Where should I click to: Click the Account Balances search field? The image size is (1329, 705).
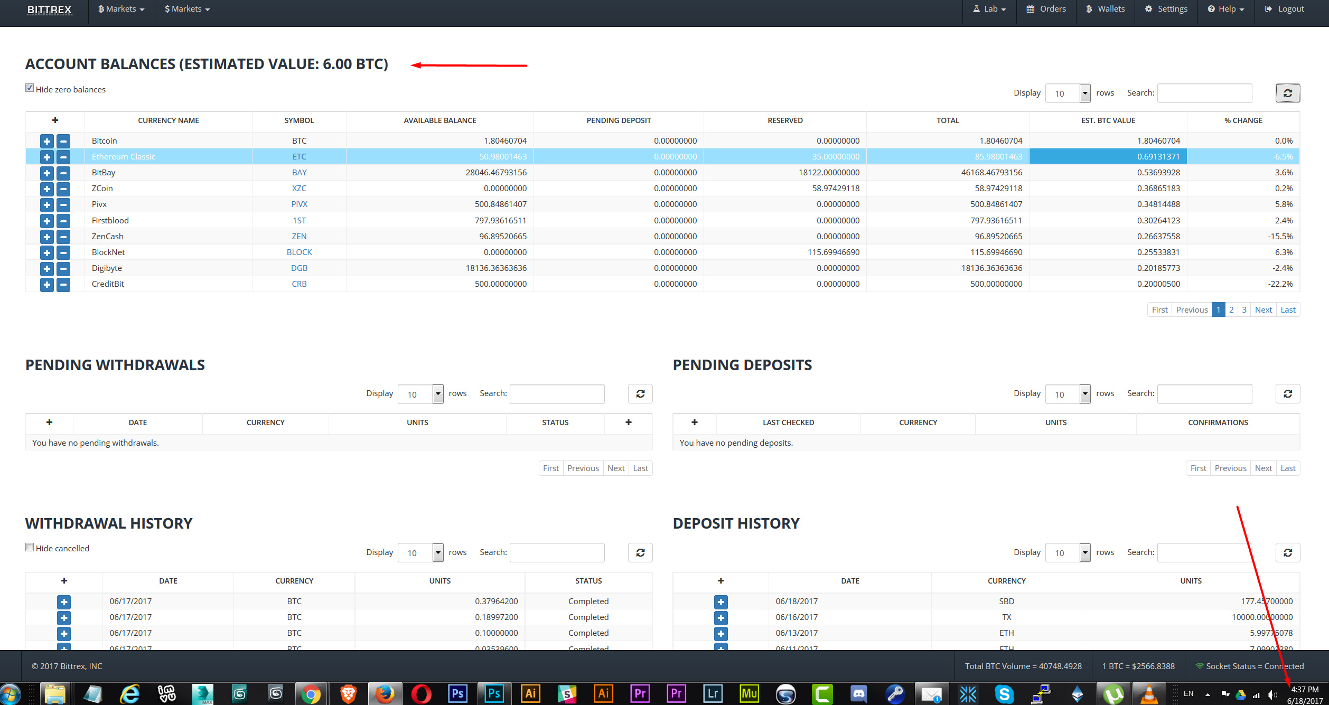pyautogui.click(x=1204, y=93)
